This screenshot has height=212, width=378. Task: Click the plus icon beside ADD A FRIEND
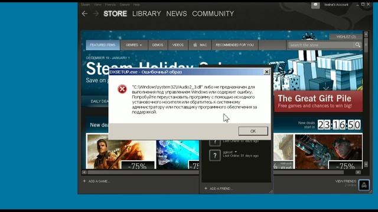[206, 188]
